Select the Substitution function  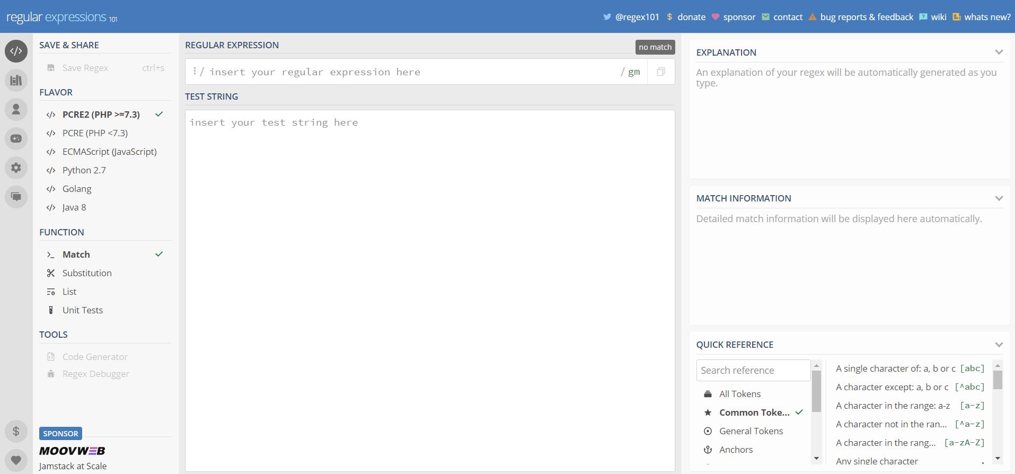(105, 273)
